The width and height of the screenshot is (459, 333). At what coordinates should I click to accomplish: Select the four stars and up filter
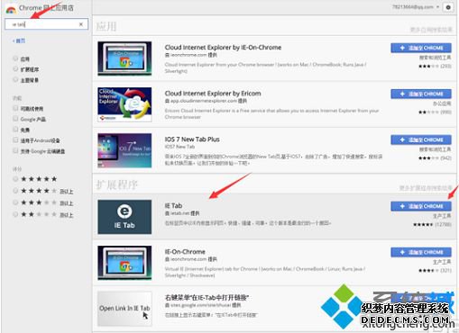pos(15,191)
